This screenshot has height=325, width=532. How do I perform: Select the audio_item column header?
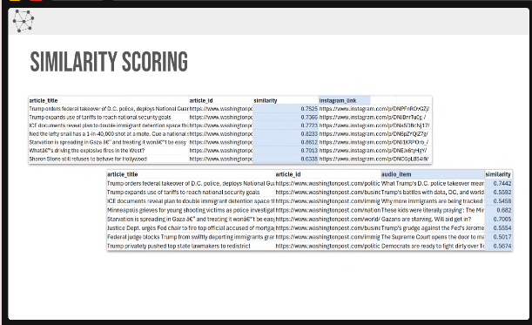pyautogui.click(x=396, y=174)
